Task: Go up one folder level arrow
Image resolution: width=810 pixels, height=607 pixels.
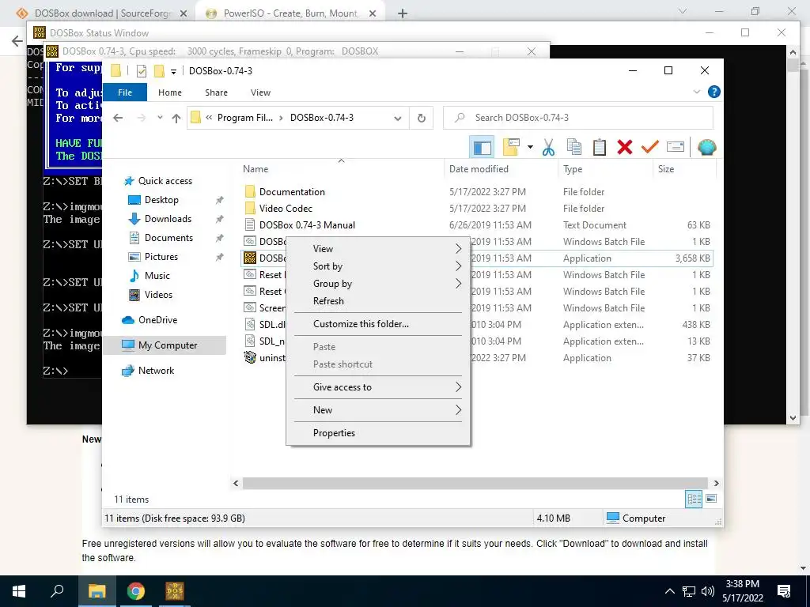Action: click(176, 119)
